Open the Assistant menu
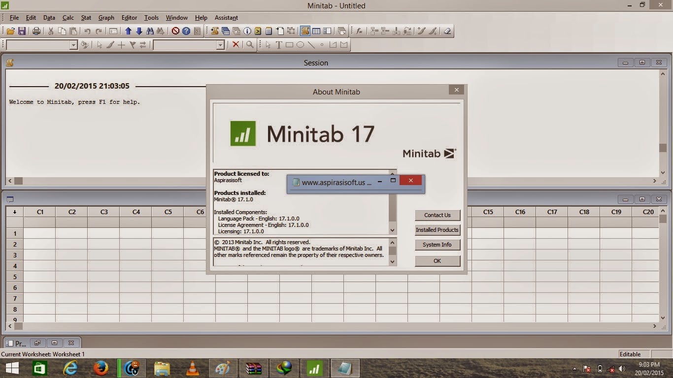This screenshot has width=673, height=378. [227, 18]
